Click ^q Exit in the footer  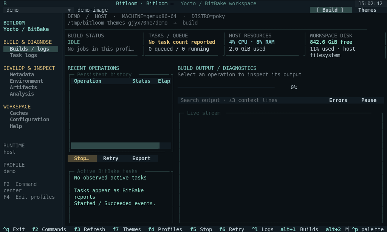coord(14,229)
